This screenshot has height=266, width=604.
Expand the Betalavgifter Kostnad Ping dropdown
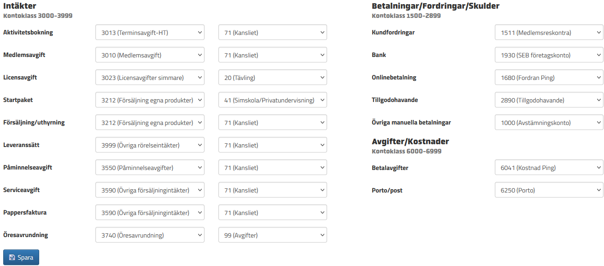[x=549, y=168]
